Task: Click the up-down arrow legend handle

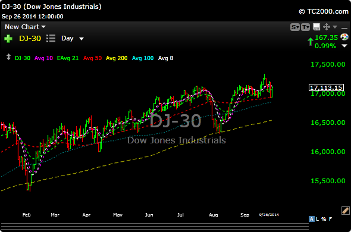Action: pyautogui.click(x=8, y=57)
